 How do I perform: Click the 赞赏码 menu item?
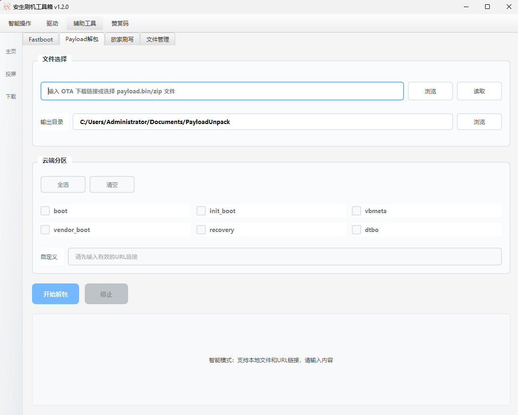tap(120, 23)
